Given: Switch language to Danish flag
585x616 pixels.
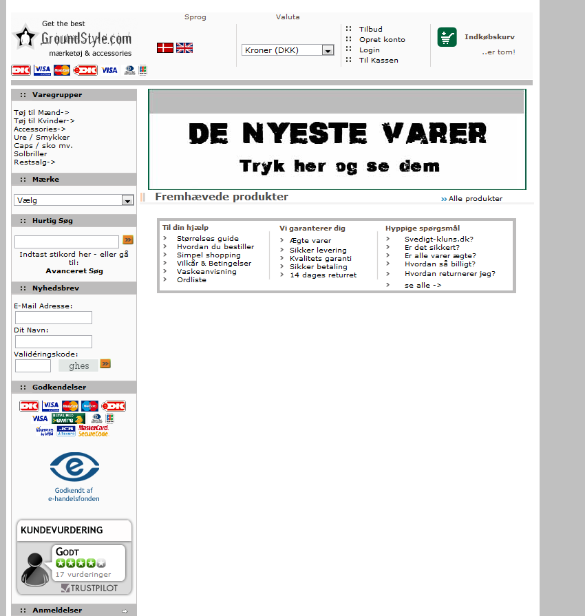Looking at the screenshot, I should (x=164, y=47).
